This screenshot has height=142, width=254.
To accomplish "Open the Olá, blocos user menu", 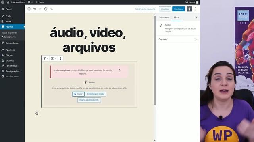I will click(191, 2).
